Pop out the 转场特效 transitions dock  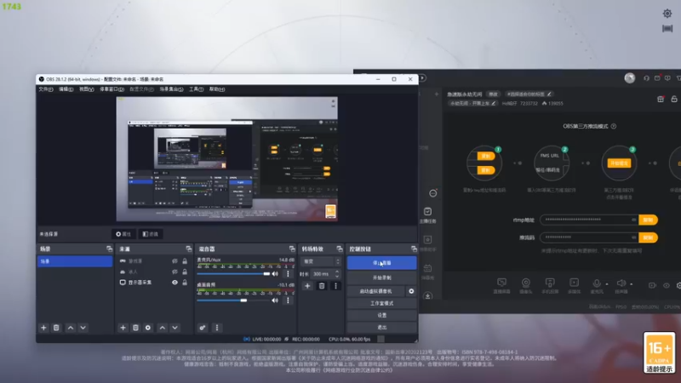(339, 249)
